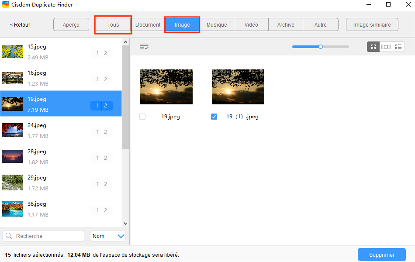This screenshot has height=262, width=415.
Task: Open the auto-select rules list icon
Action: pyautogui.click(x=144, y=47)
